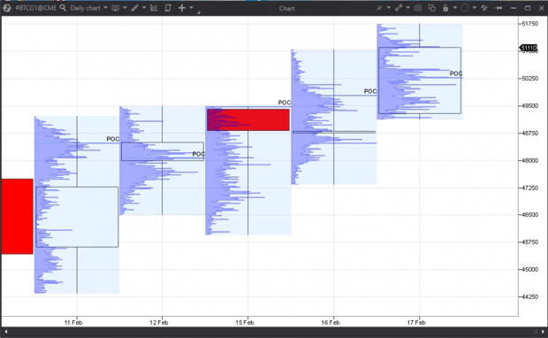Click the #BTCG1@CME instrument symbol field
548x338 pixels.
[36, 8]
